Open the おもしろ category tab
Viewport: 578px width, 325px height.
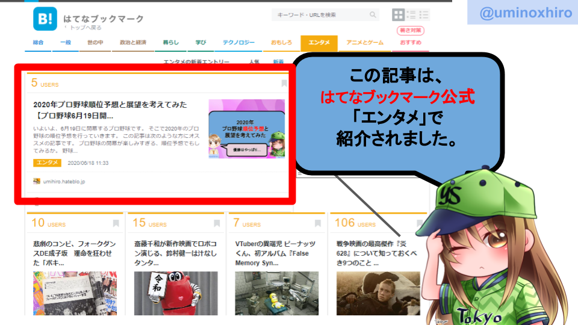[x=281, y=43]
